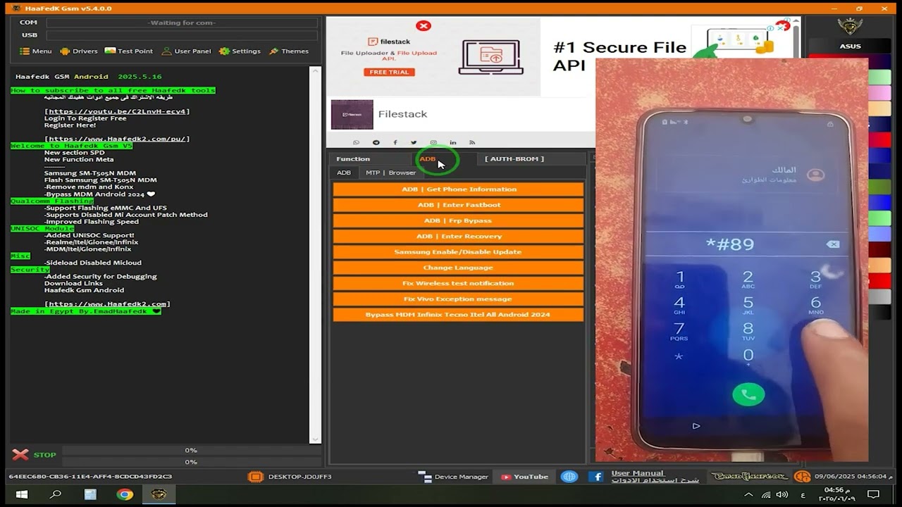Viewport: 902px width, 507px height.
Task: Run ADB | Enter Fastboot
Action: pyautogui.click(x=458, y=205)
